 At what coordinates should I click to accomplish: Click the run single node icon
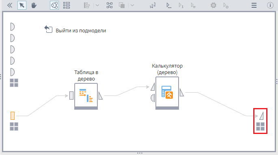181,5
